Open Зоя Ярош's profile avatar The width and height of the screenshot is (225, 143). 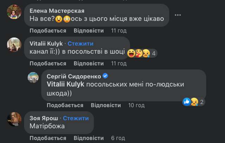click(14, 119)
